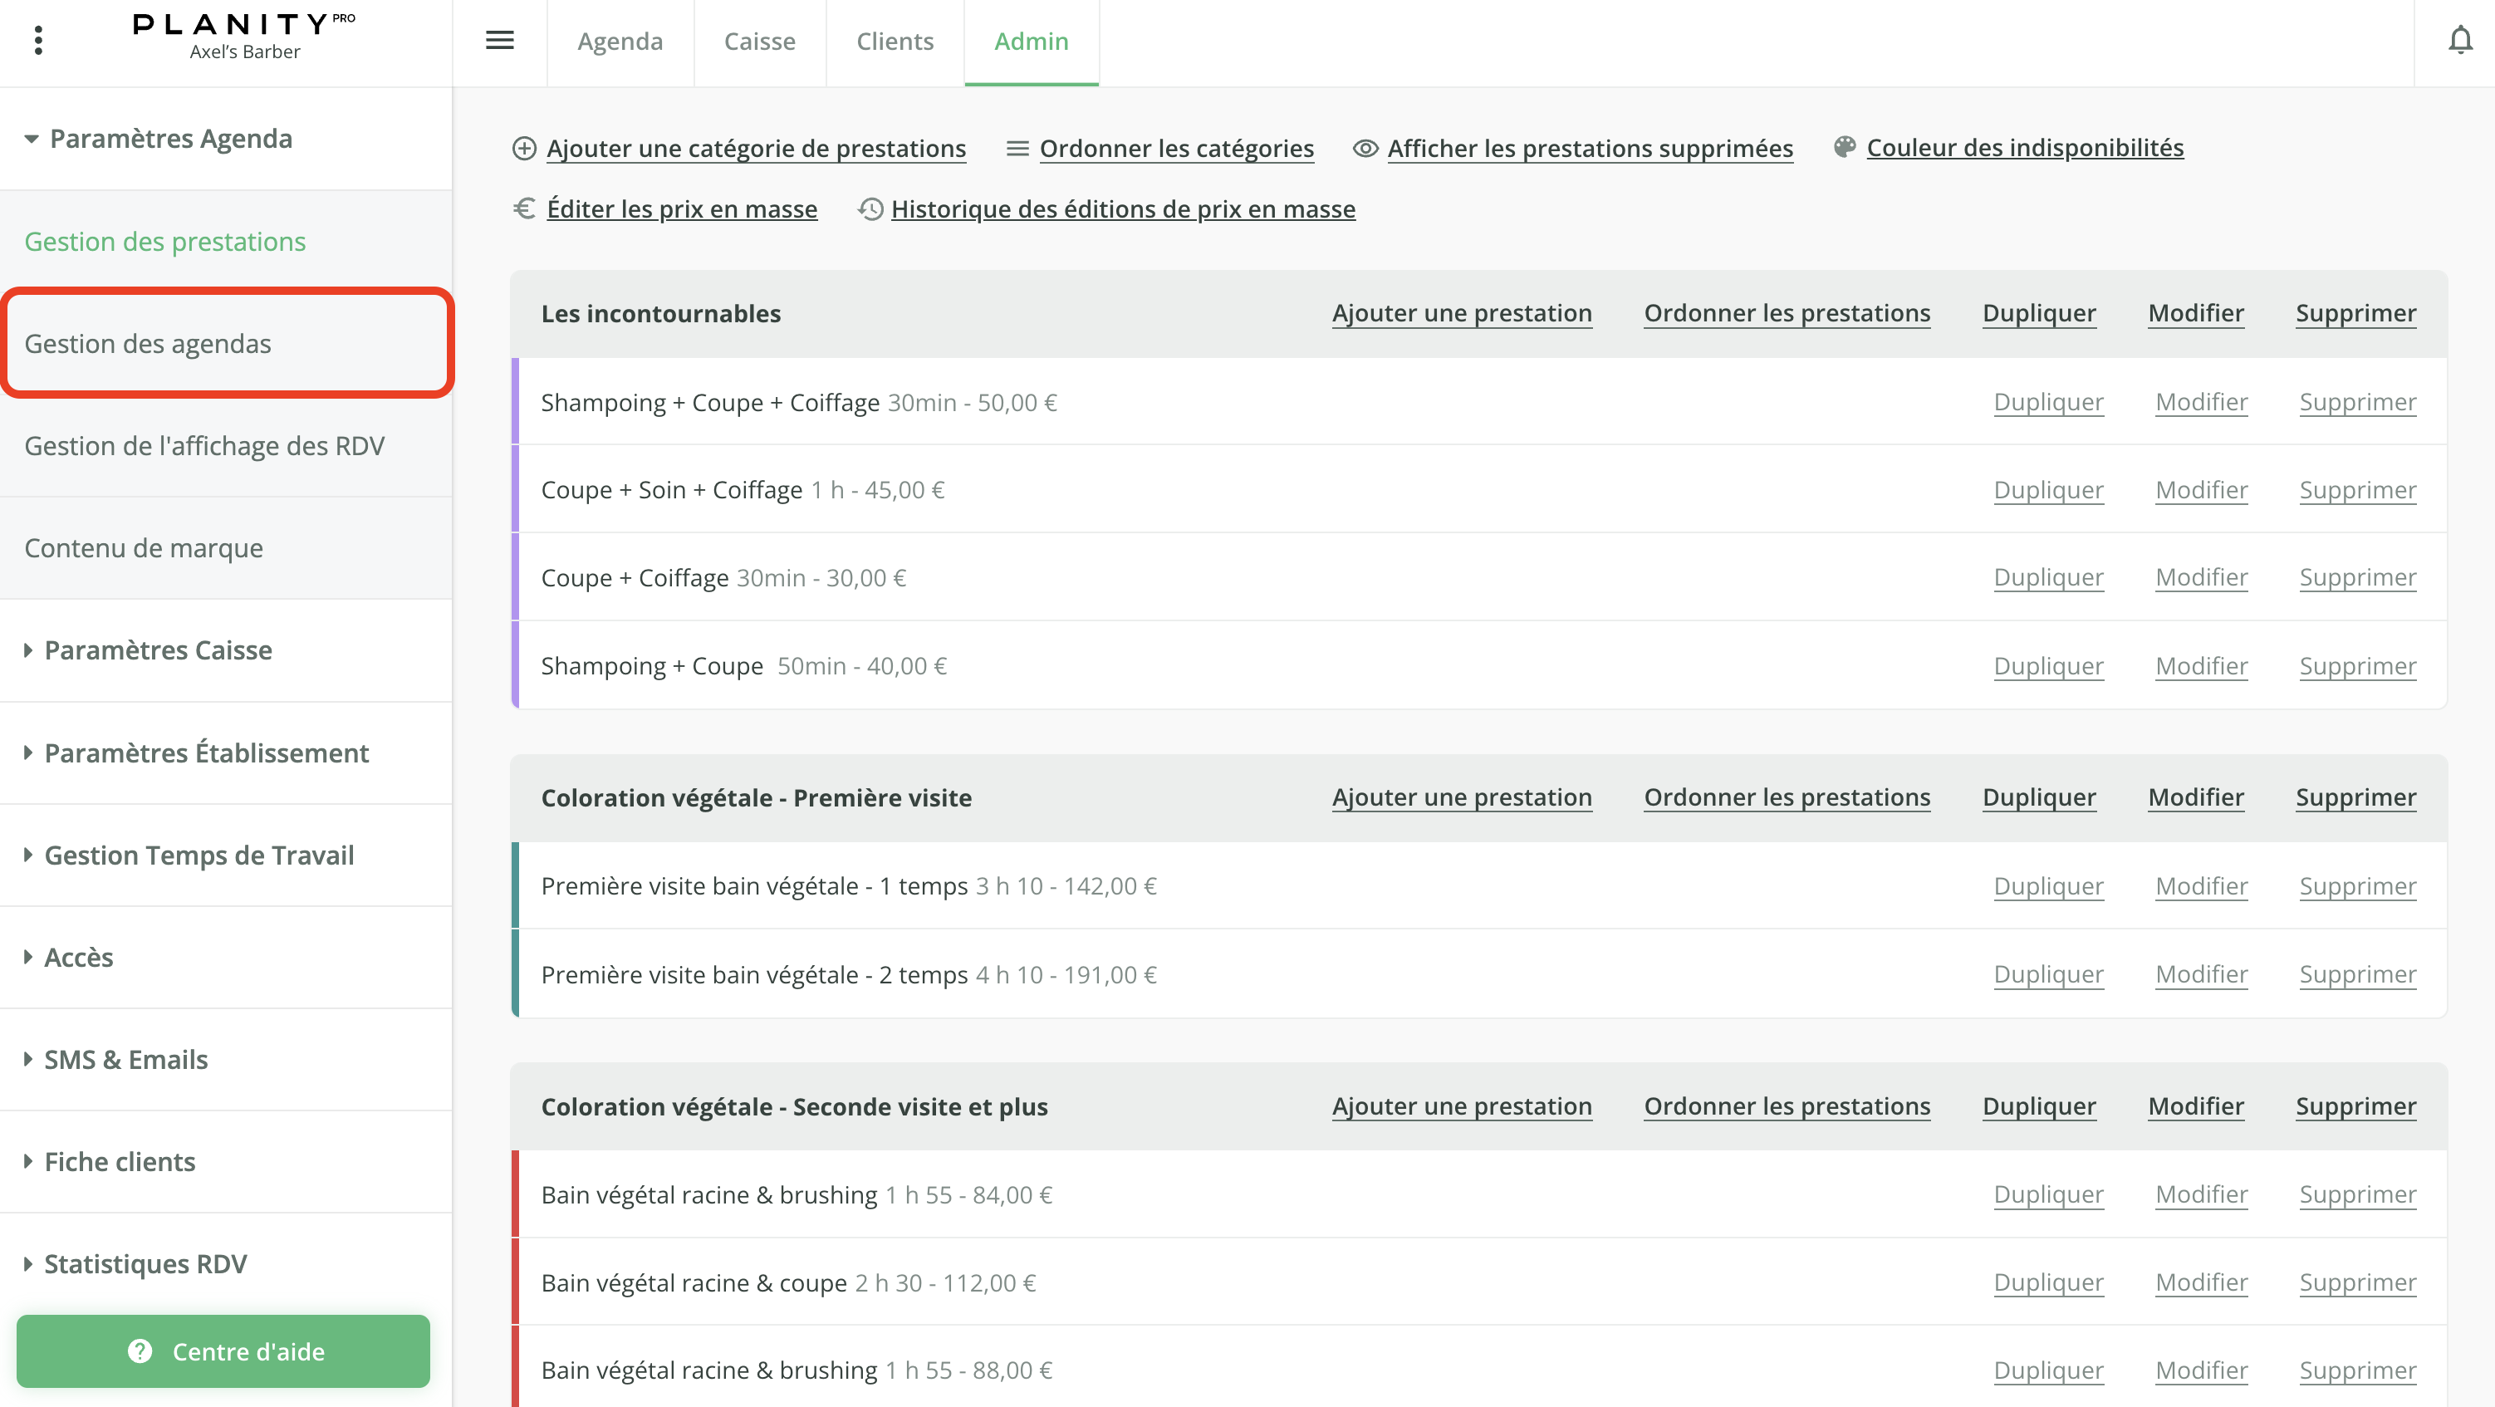2495x1407 pixels.
Task: Click the euro icon for bulk price edit
Action: (524, 209)
